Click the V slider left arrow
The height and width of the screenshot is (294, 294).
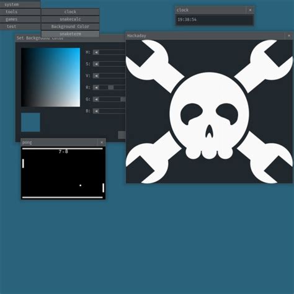point(96,76)
